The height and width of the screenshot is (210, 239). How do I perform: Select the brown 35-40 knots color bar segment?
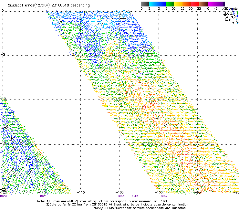(x=203, y=4)
